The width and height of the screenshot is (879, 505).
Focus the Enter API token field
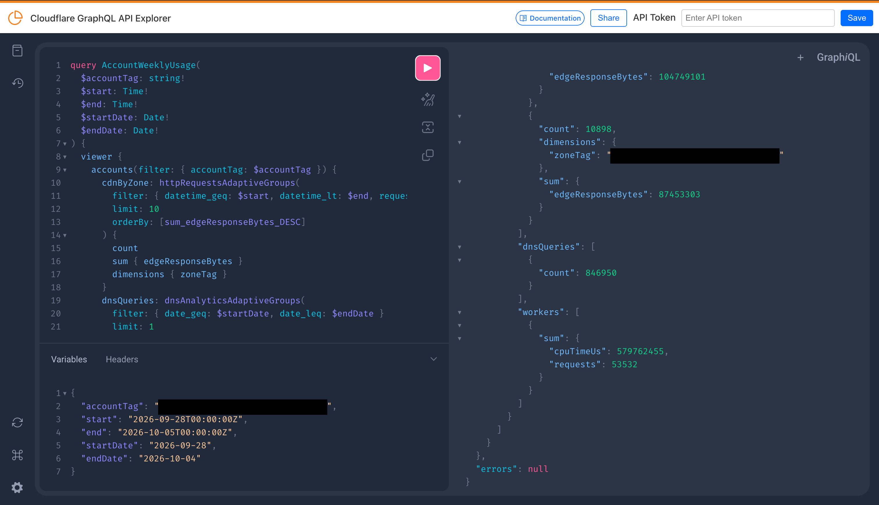[x=757, y=18]
